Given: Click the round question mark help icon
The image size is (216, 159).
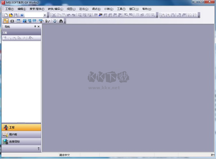Looking at the screenshot, I should pos(55,21).
